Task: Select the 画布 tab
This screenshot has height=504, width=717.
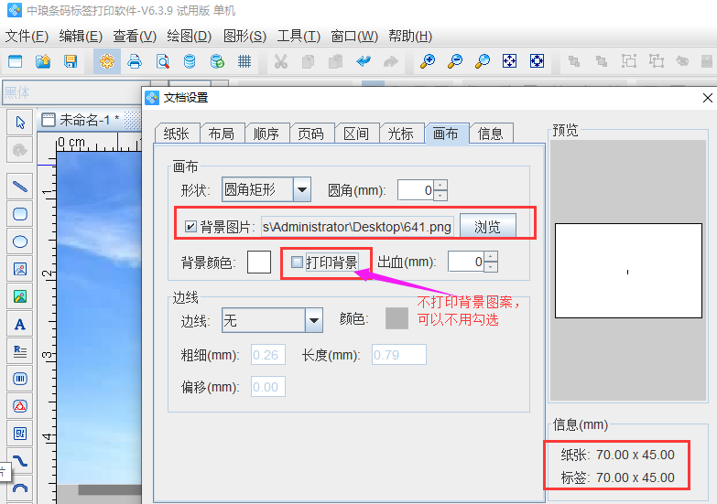Action: click(446, 134)
